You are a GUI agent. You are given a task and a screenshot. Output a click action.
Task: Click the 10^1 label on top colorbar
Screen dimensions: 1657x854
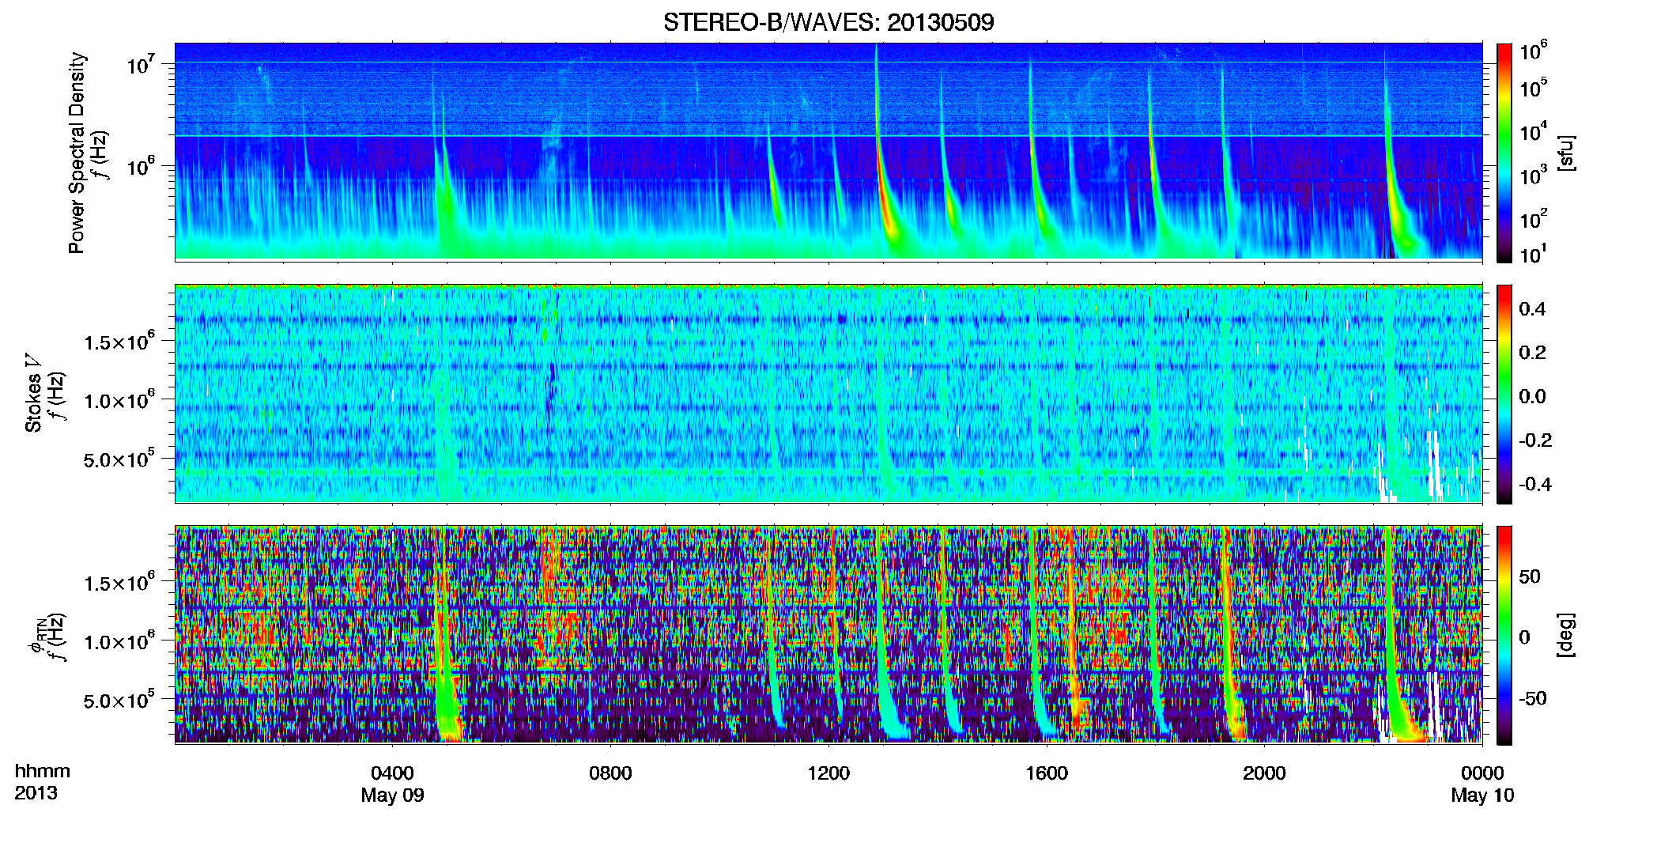click(x=1534, y=255)
